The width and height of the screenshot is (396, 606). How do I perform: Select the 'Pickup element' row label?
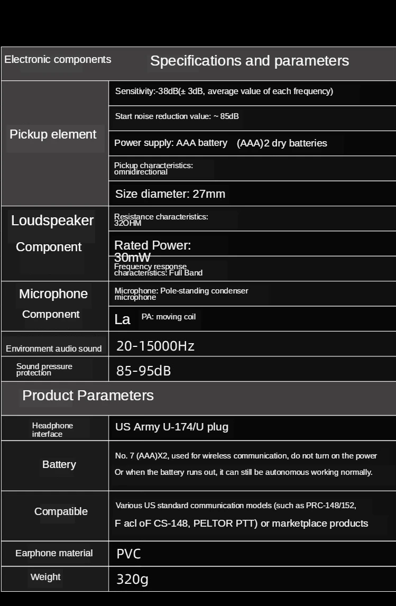pos(53,134)
